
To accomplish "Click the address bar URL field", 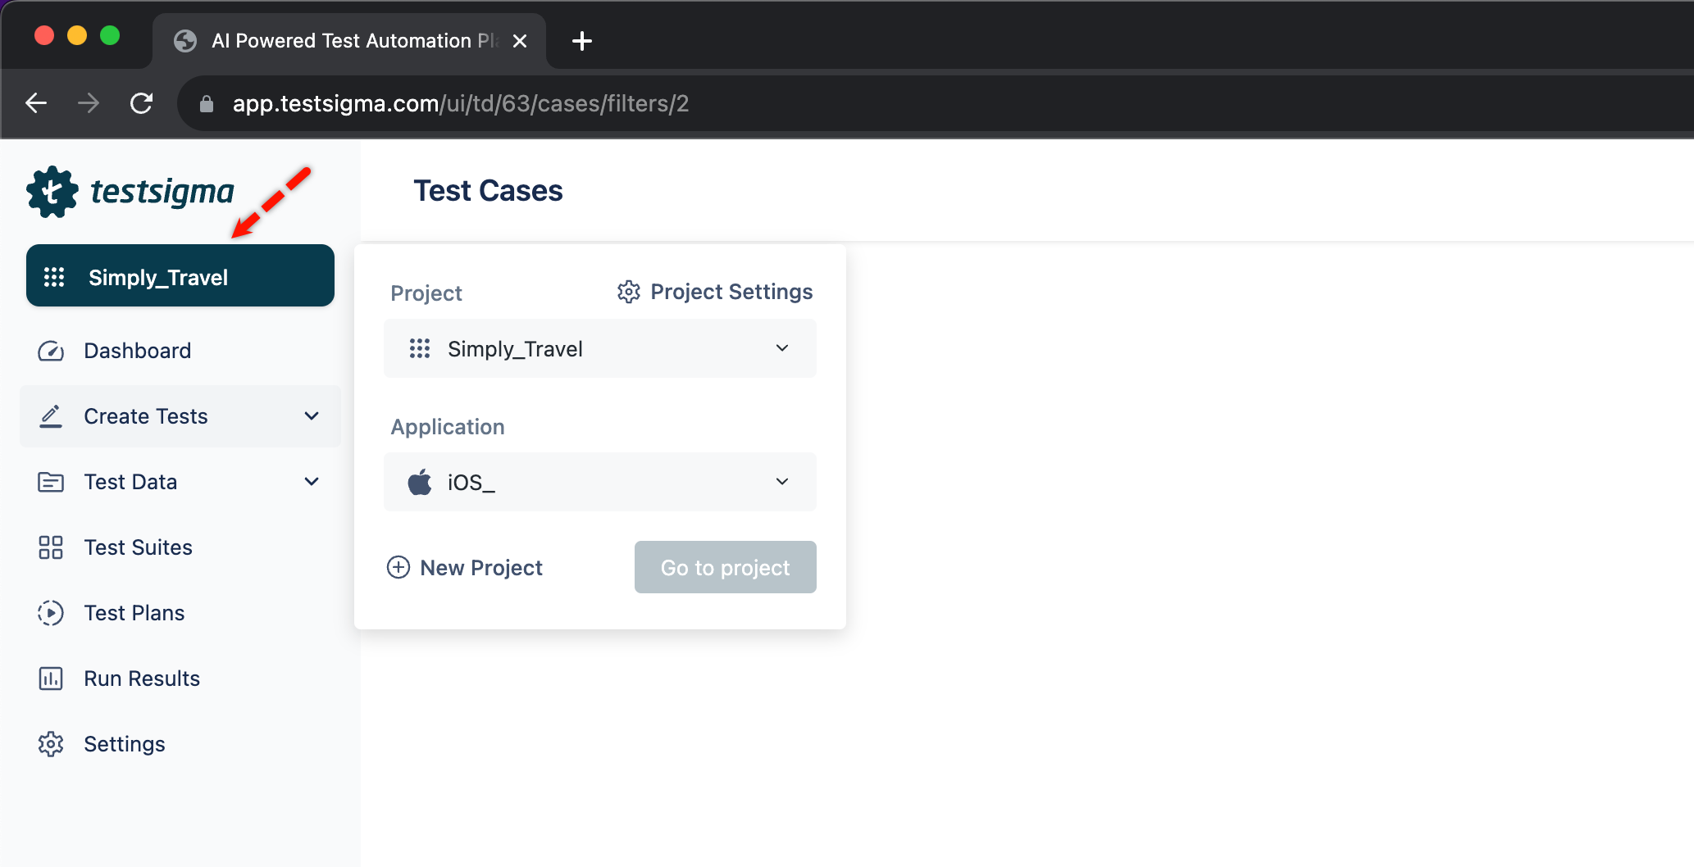I will [935, 103].
